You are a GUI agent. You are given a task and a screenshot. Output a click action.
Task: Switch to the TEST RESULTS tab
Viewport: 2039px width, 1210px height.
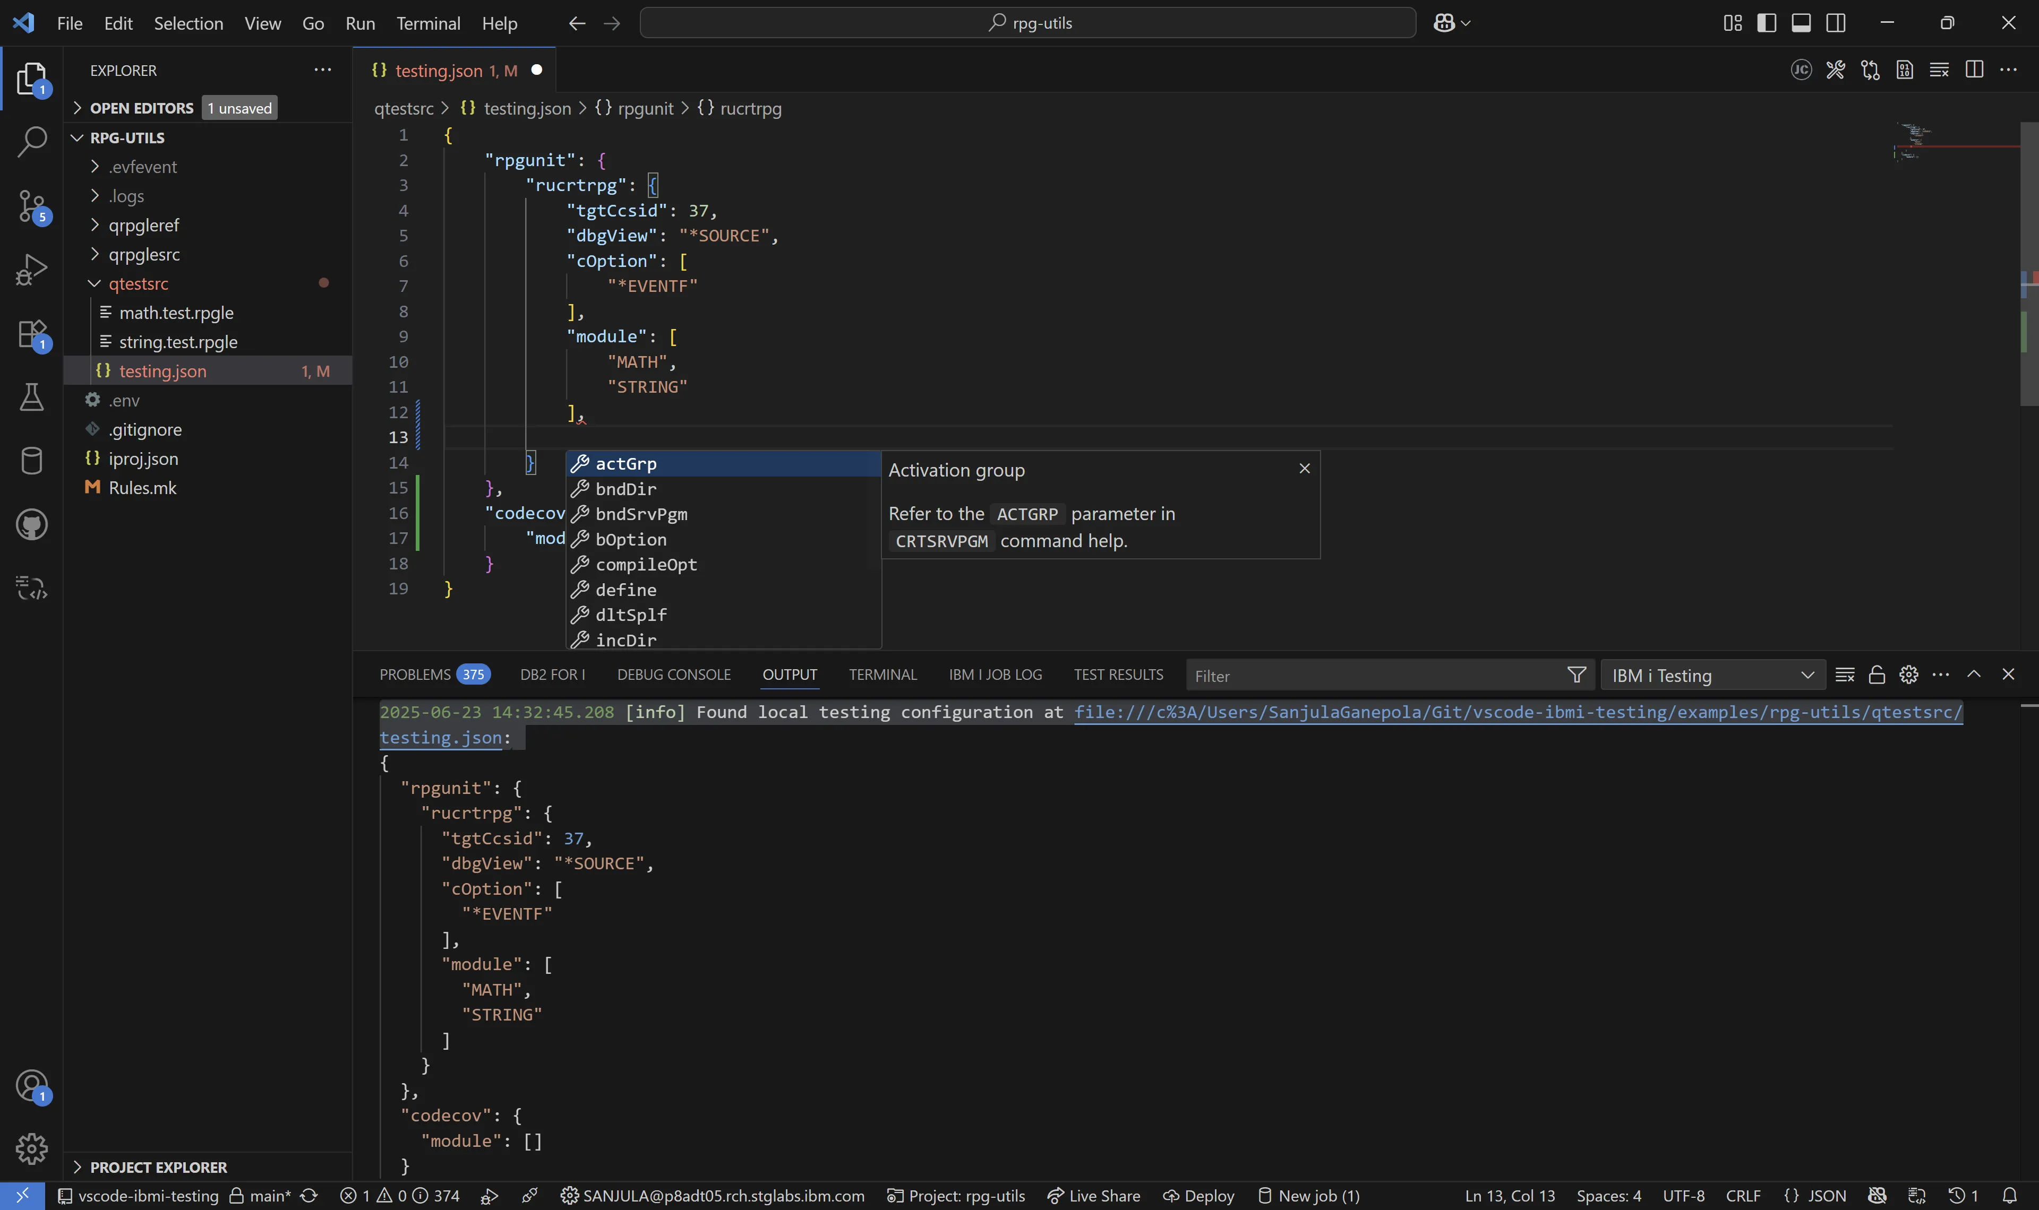click(x=1118, y=675)
